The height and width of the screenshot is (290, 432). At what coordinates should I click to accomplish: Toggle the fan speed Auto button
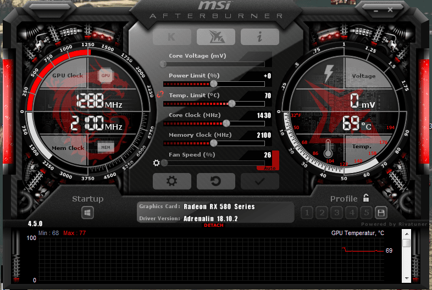click(x=269, y=168)
